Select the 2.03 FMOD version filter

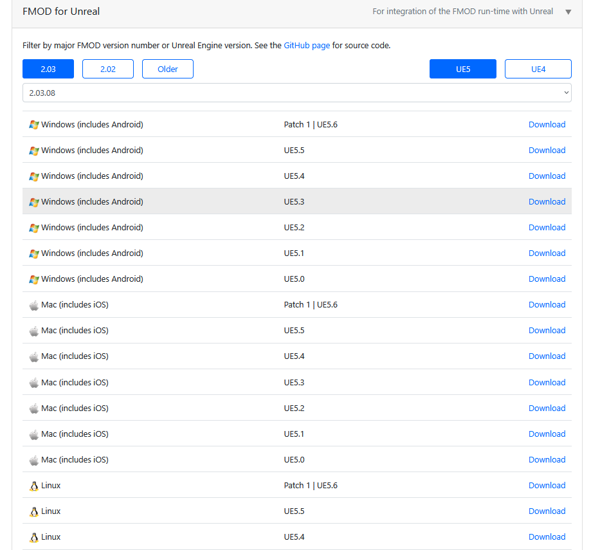point(48,69)
